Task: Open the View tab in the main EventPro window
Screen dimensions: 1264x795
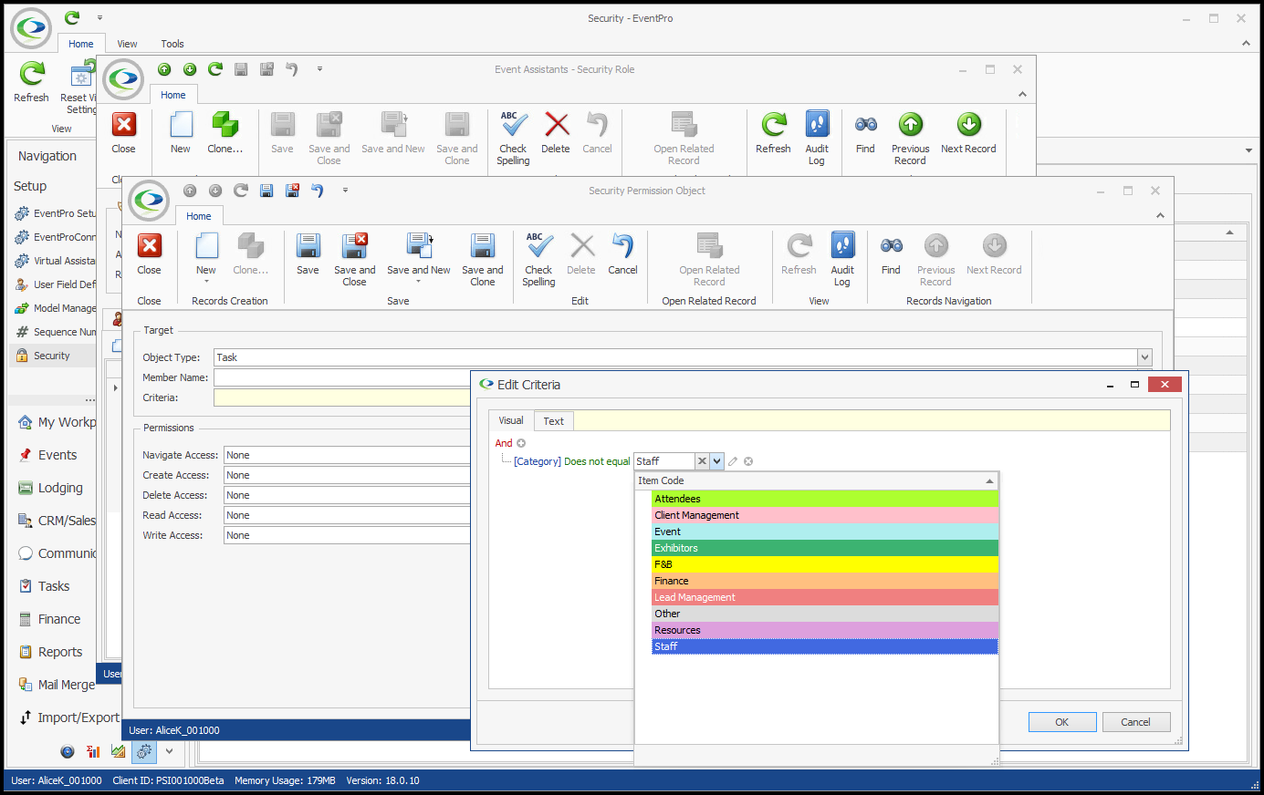Action: [x=127, y=44]
